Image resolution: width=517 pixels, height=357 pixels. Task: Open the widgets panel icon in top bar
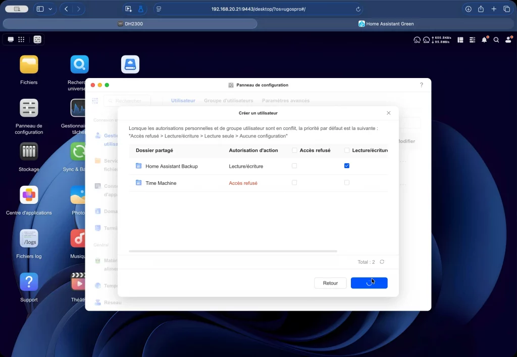click(460, 40)
